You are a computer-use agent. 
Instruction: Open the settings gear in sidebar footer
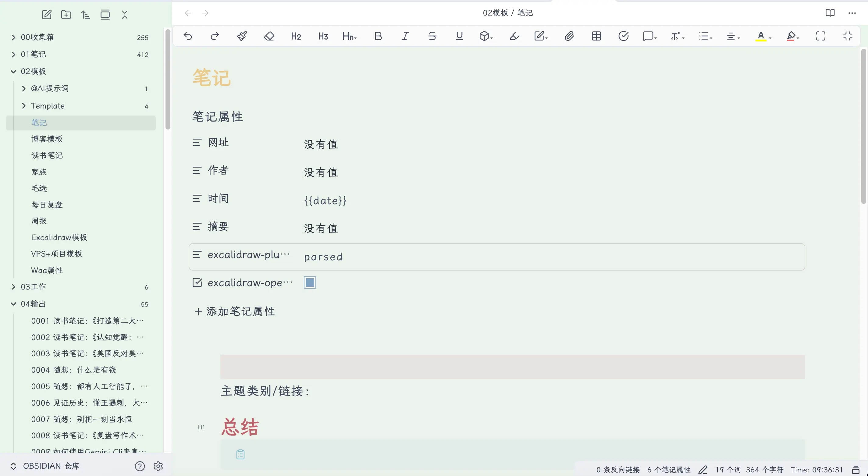pos(158,466)
